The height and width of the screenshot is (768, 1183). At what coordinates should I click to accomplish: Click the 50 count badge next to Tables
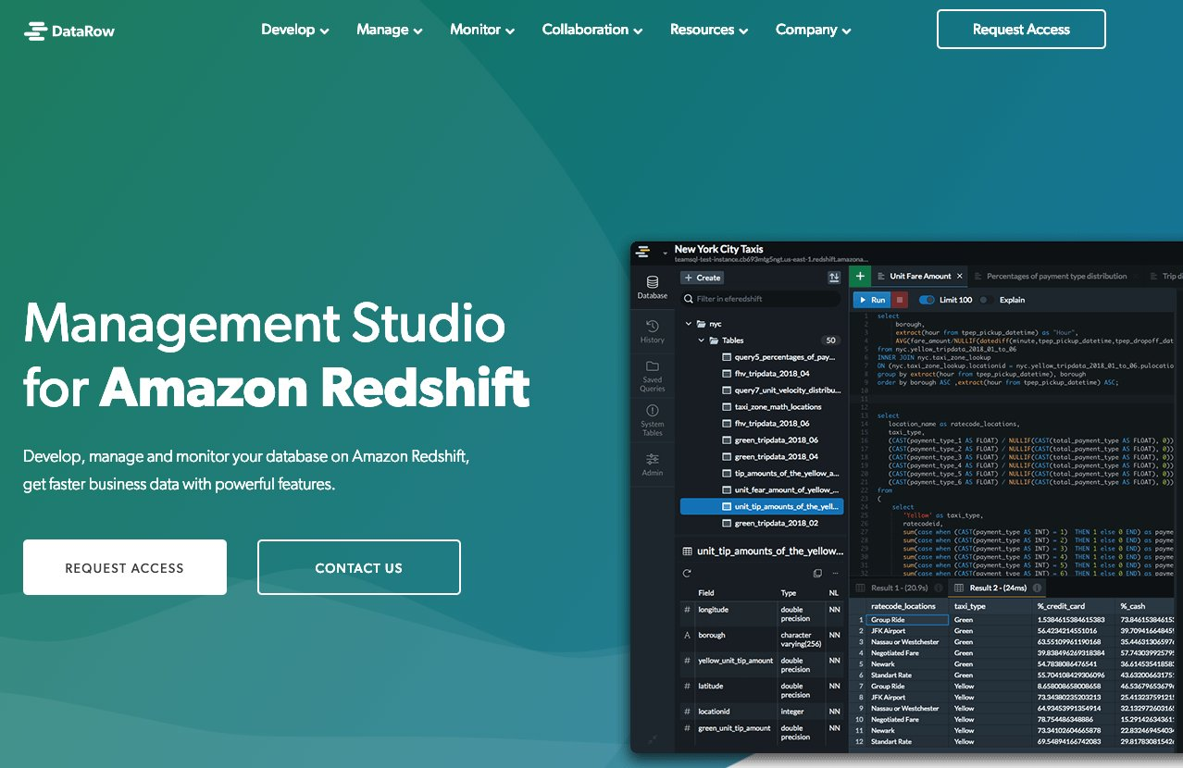coord(830,341)
